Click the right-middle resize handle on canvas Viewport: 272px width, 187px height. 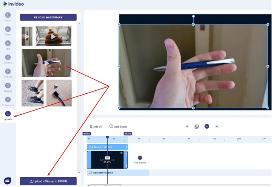268,66
